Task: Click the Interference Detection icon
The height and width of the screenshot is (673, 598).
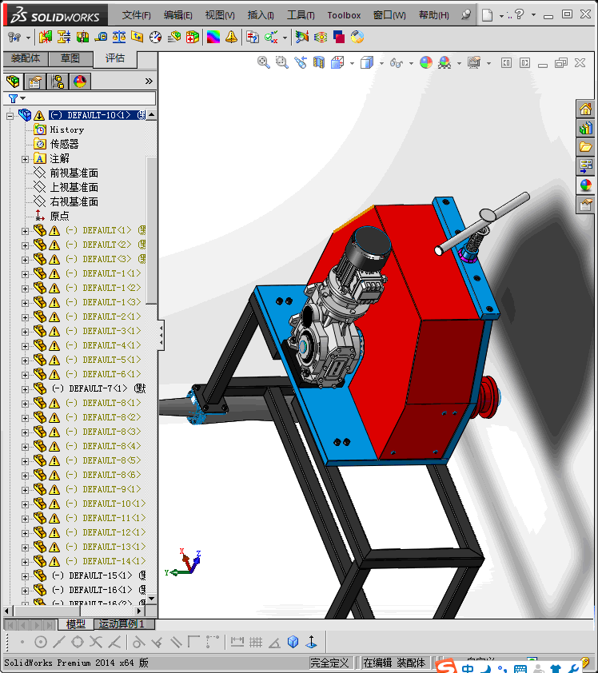Action: click(x=45, y=38)
